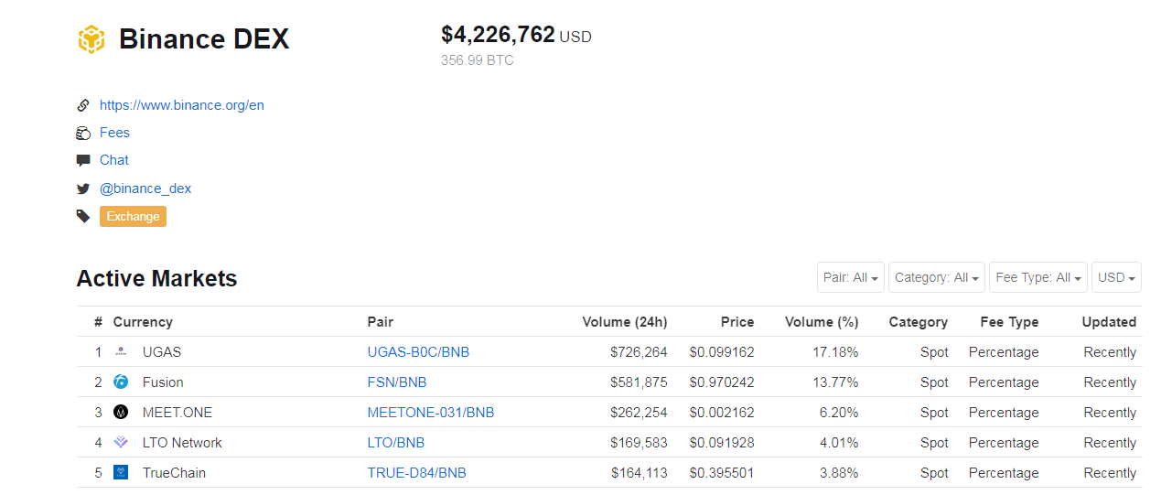
Task: Open the MEETONE-031/BNB pair link
Action: [x=431, y=413]
